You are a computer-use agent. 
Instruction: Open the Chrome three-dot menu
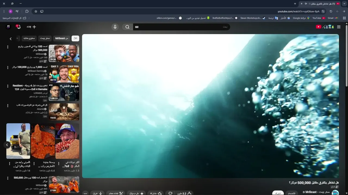pos(4,11)
